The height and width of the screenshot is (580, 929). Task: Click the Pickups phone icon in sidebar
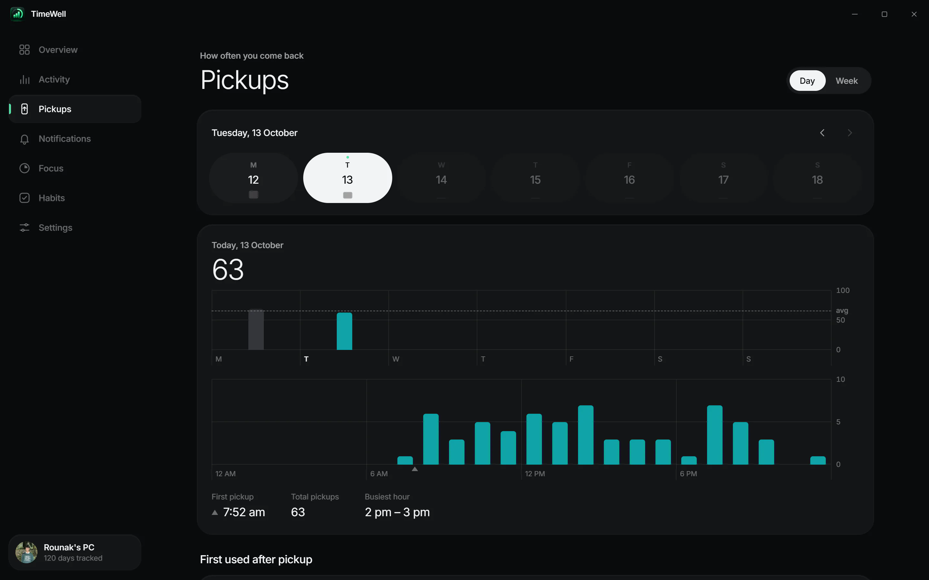[25, 109]
